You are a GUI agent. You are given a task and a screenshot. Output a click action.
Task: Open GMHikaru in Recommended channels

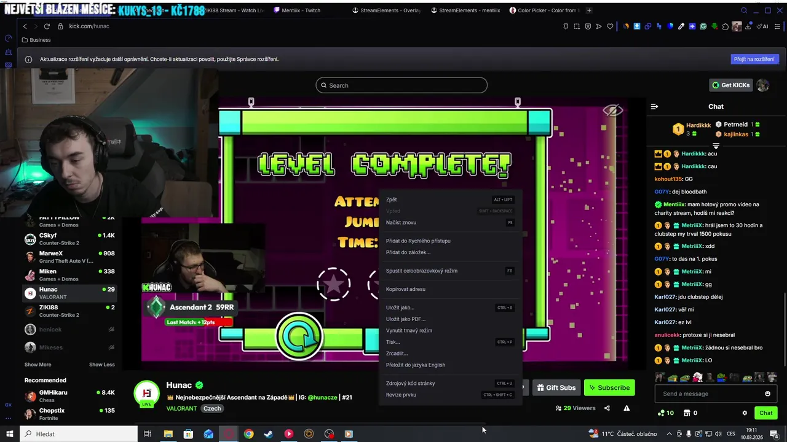tap(69, 396)
